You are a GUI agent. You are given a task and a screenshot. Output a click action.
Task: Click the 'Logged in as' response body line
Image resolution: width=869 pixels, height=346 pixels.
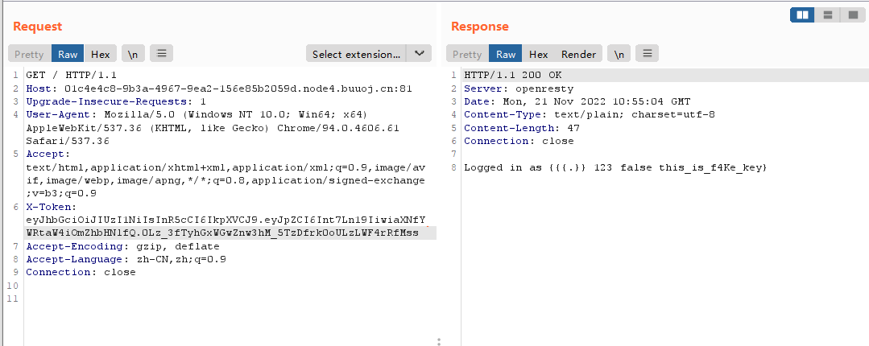coord(615,167)
